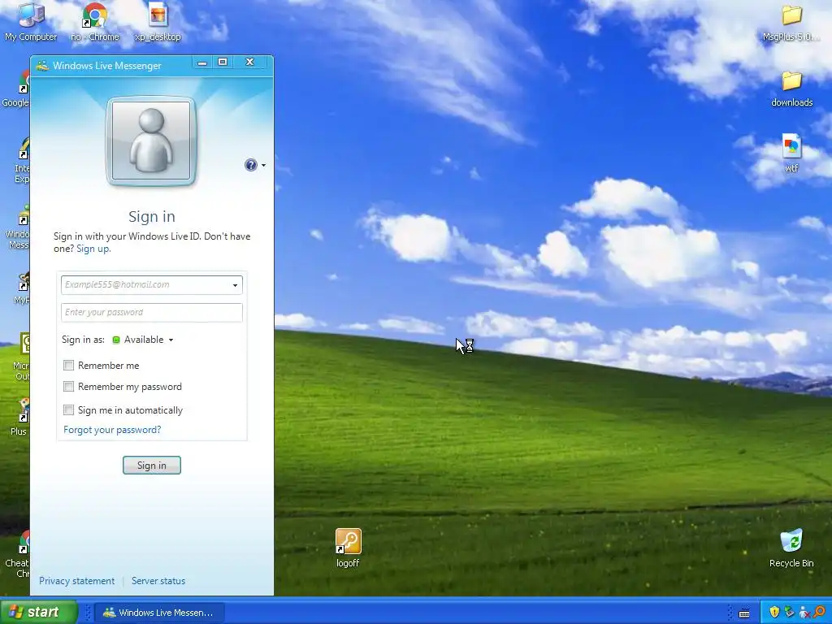Tick the Remember me checkbox

68,365
